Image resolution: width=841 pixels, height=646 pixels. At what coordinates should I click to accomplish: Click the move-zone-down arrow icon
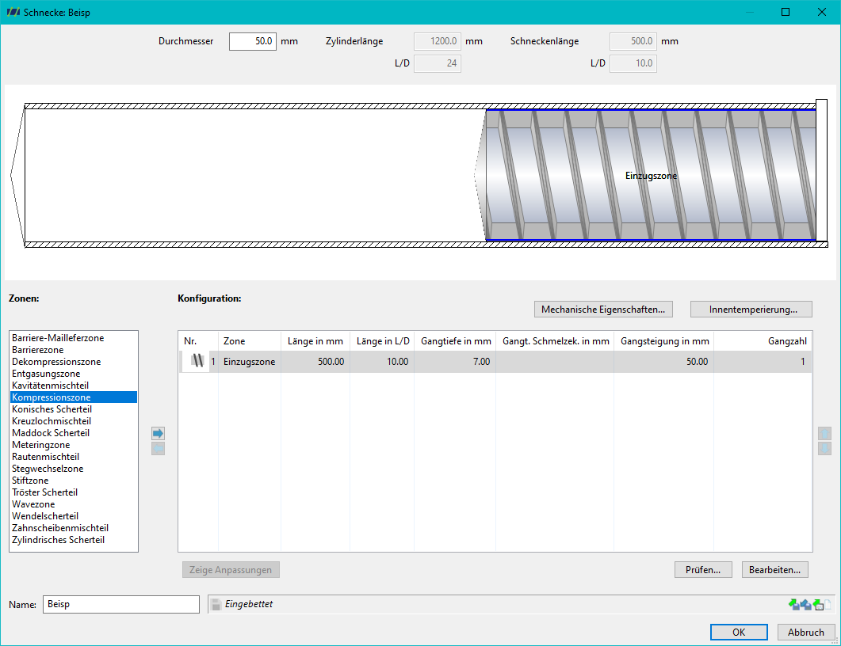pos(824,448)
